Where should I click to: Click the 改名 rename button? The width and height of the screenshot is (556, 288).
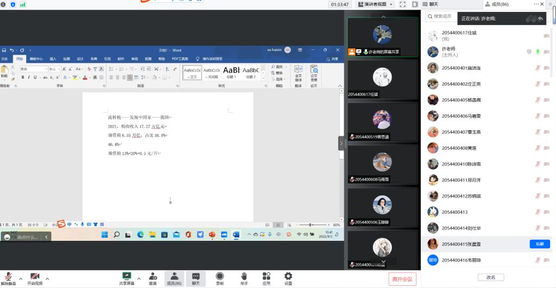[491, 277]
